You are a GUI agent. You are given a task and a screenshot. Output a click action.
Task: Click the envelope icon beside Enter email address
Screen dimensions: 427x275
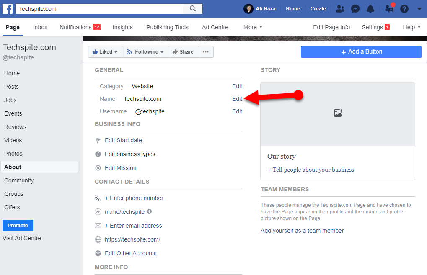[x=98, y=226]
